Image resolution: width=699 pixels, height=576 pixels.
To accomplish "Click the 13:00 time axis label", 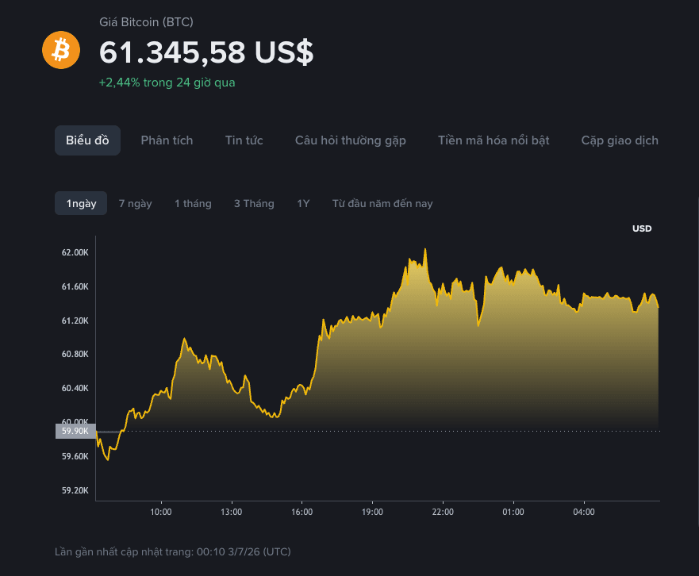I will click(232, 512).
